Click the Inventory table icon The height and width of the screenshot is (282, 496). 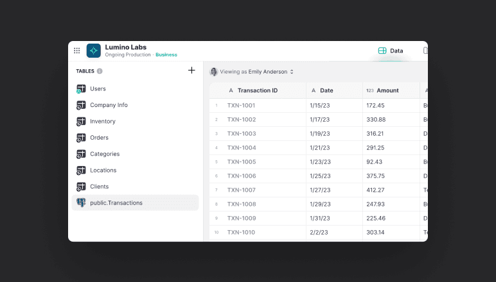click(81, 121)
